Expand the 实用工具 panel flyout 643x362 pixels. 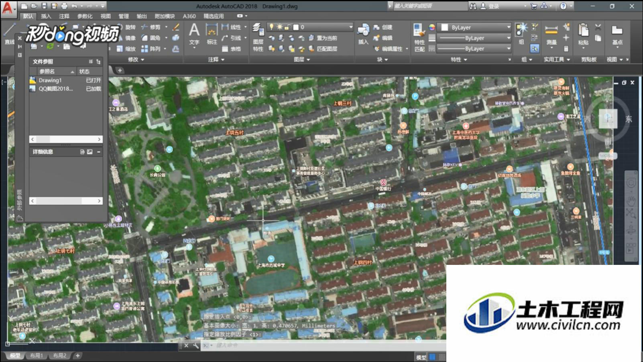(557, 59)
